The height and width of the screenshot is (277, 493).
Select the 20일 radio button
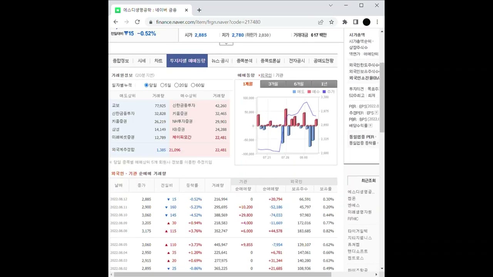pyautogui.click(x=176, y=85)
